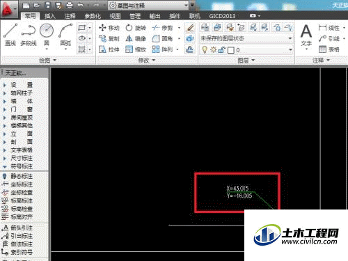348x261 pixels.
Task: Select the 多段线 polyline tool
Action: click(29, 34)
